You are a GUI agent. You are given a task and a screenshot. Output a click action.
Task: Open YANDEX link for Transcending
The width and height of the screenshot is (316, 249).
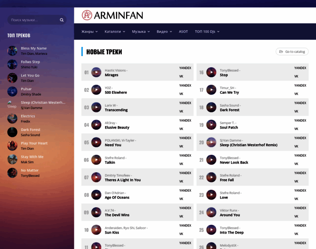tap(185, 103)
